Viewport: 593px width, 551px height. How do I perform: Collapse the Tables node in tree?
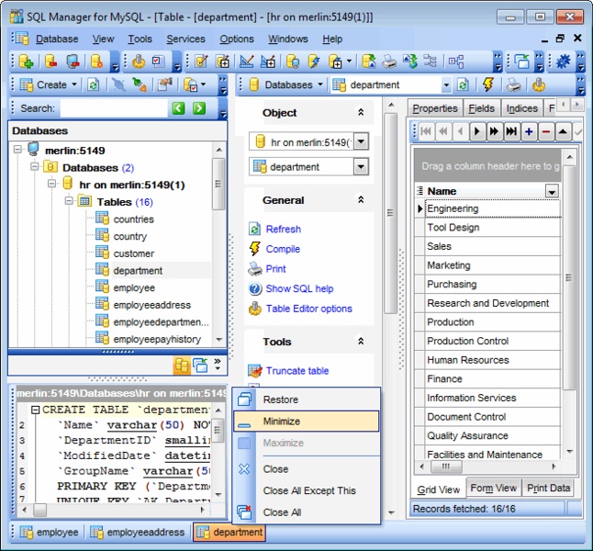pos(70,202)
